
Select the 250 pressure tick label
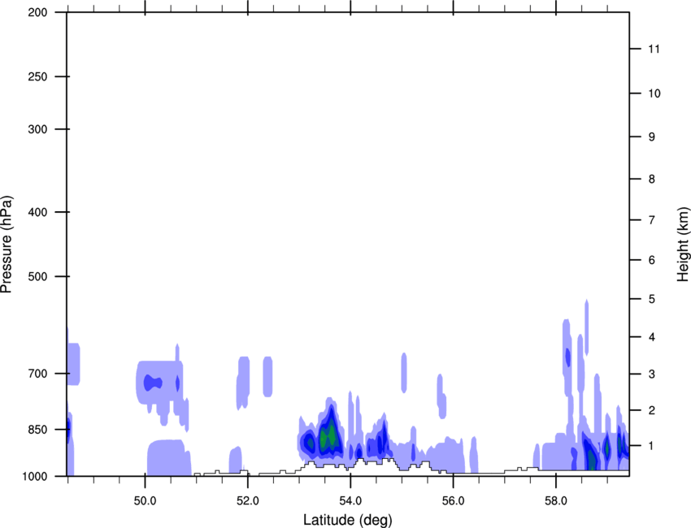(x=37, y=76)
